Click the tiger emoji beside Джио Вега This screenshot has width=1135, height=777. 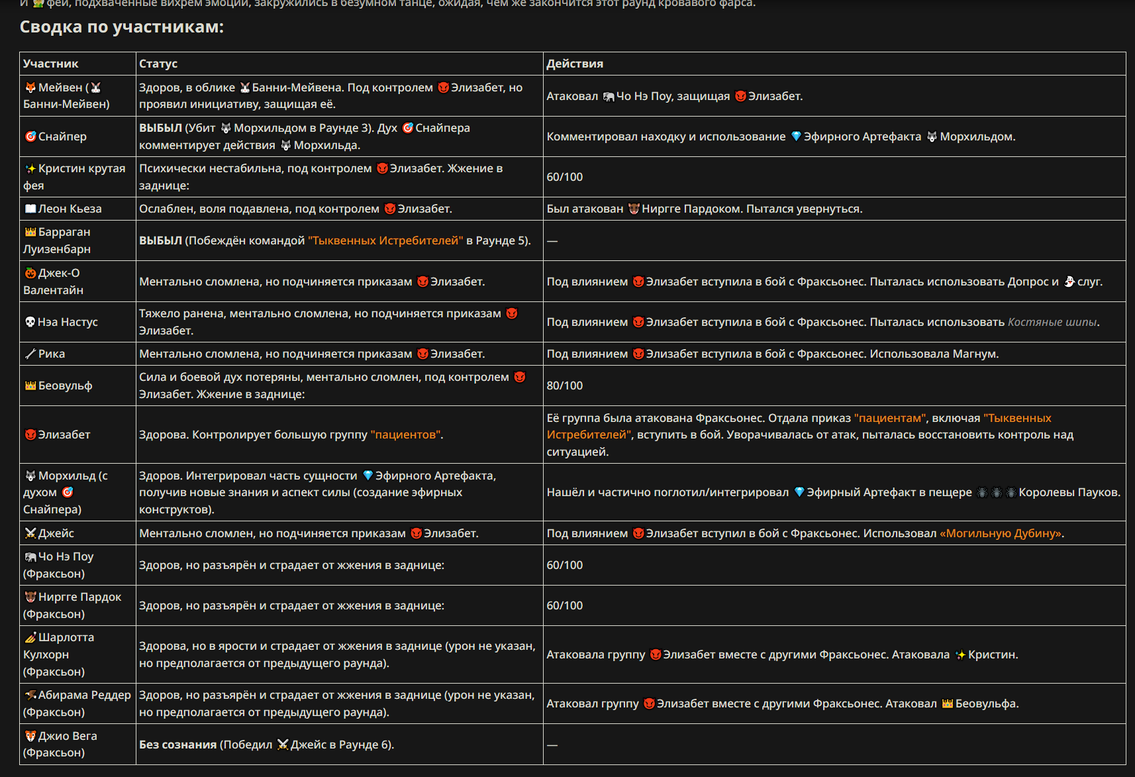[x=30, y=736]
